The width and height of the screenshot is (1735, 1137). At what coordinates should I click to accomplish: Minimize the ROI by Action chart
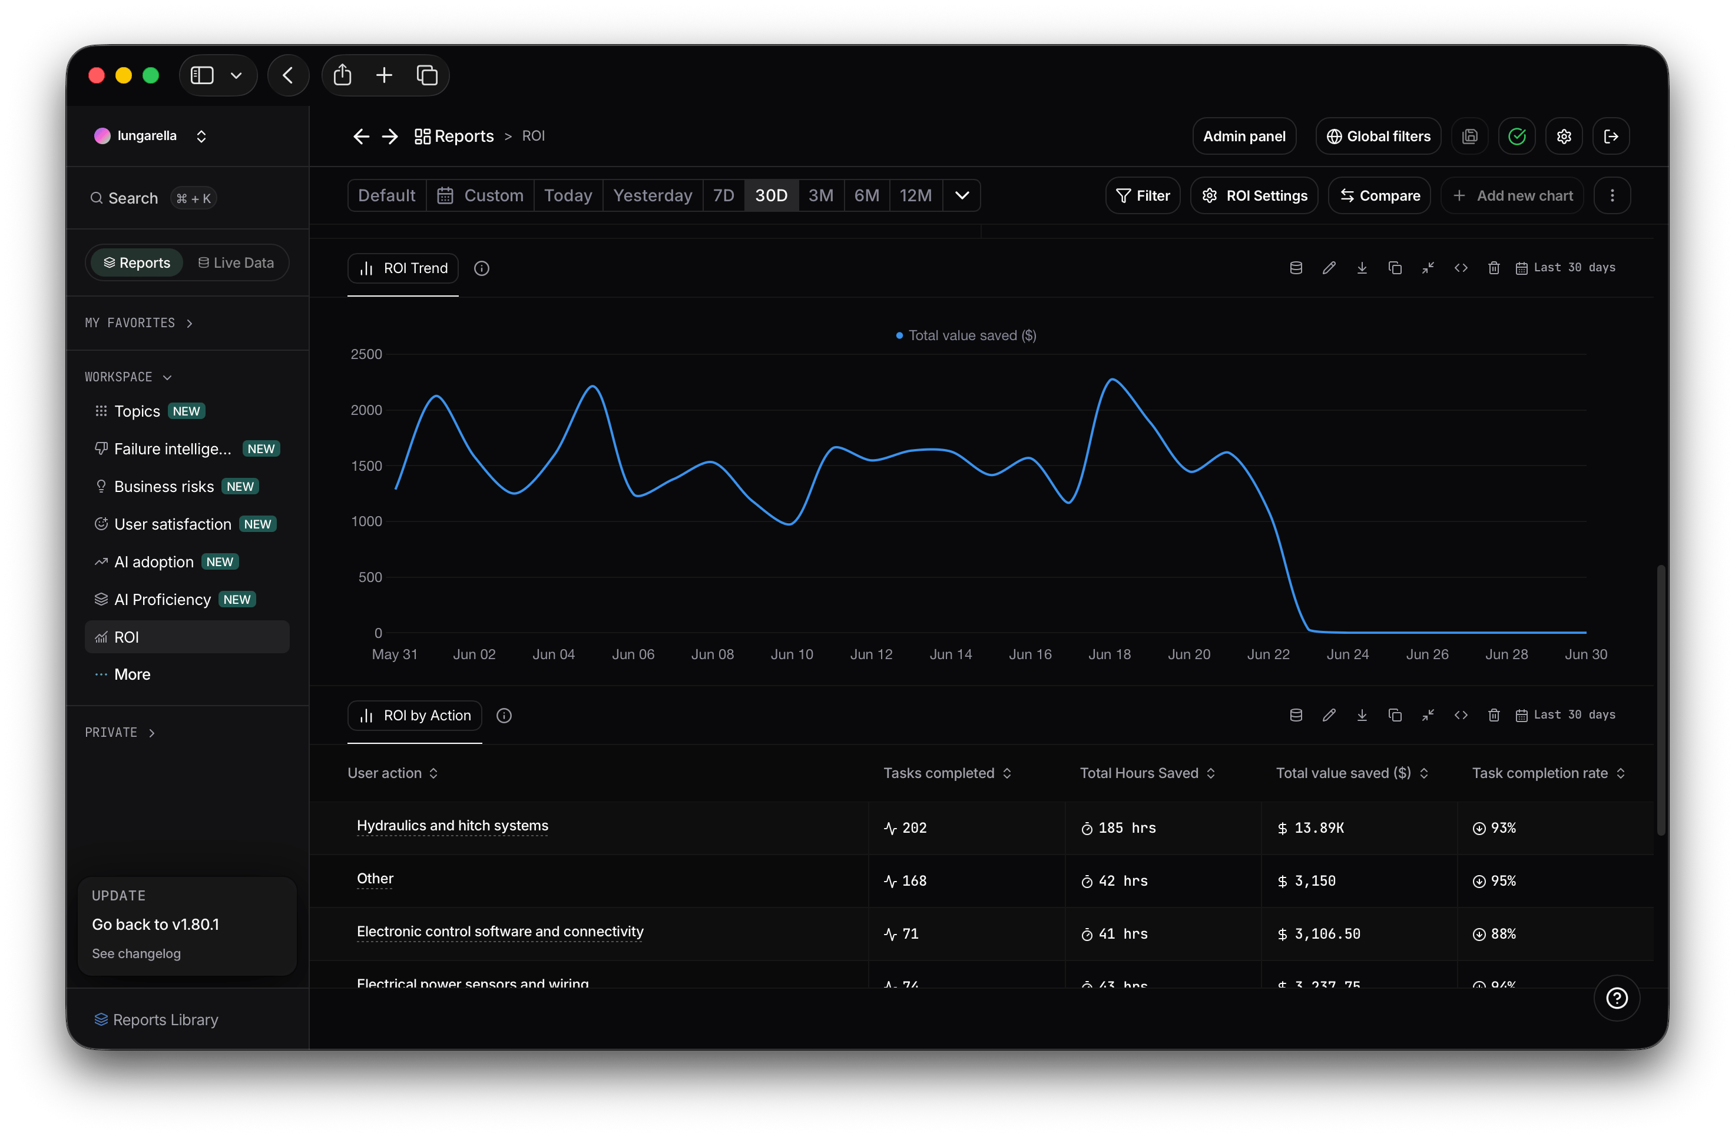[1428, 715]
